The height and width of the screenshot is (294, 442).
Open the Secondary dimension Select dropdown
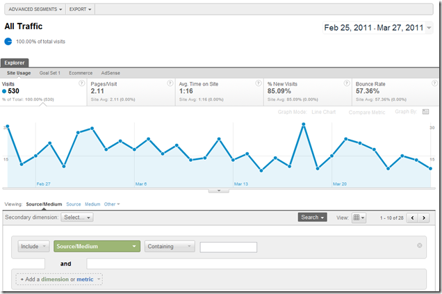[77, 218]
